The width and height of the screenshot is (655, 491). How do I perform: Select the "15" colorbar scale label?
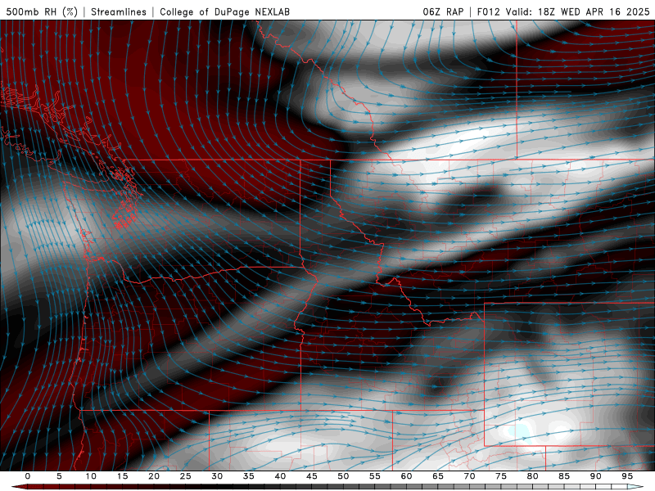click(x=122, y=476)
